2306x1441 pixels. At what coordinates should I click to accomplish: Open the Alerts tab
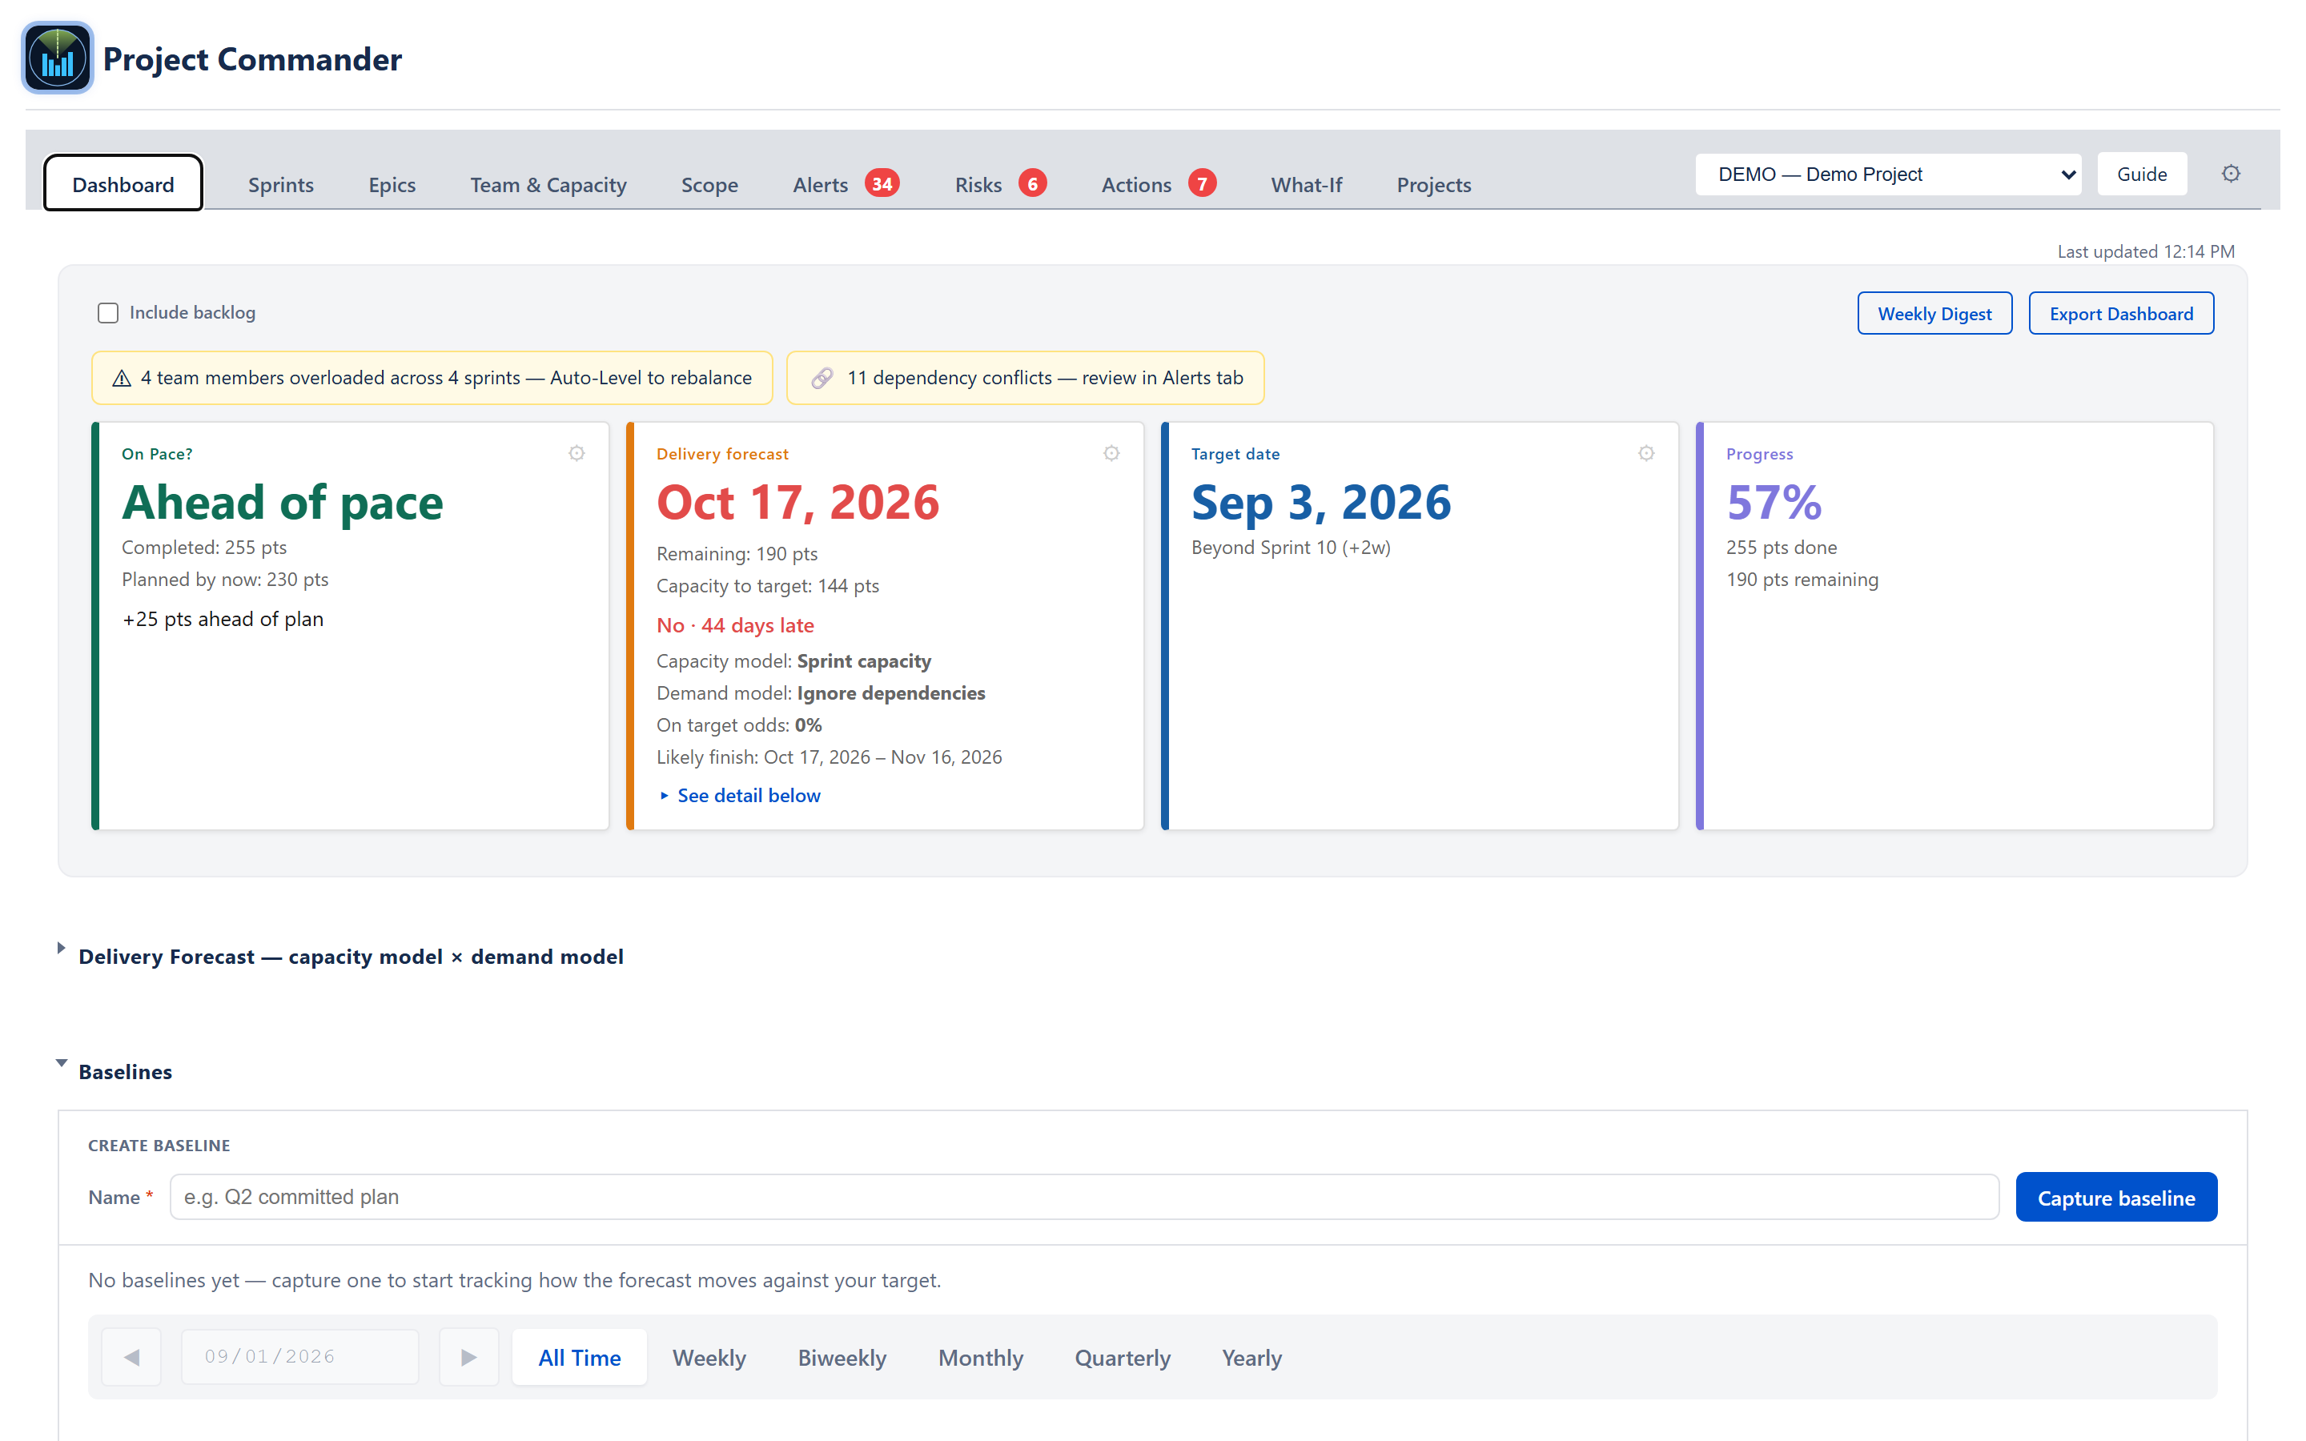coord(819,184)
